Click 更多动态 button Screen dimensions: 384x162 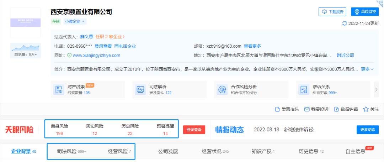tap(368, 130)
